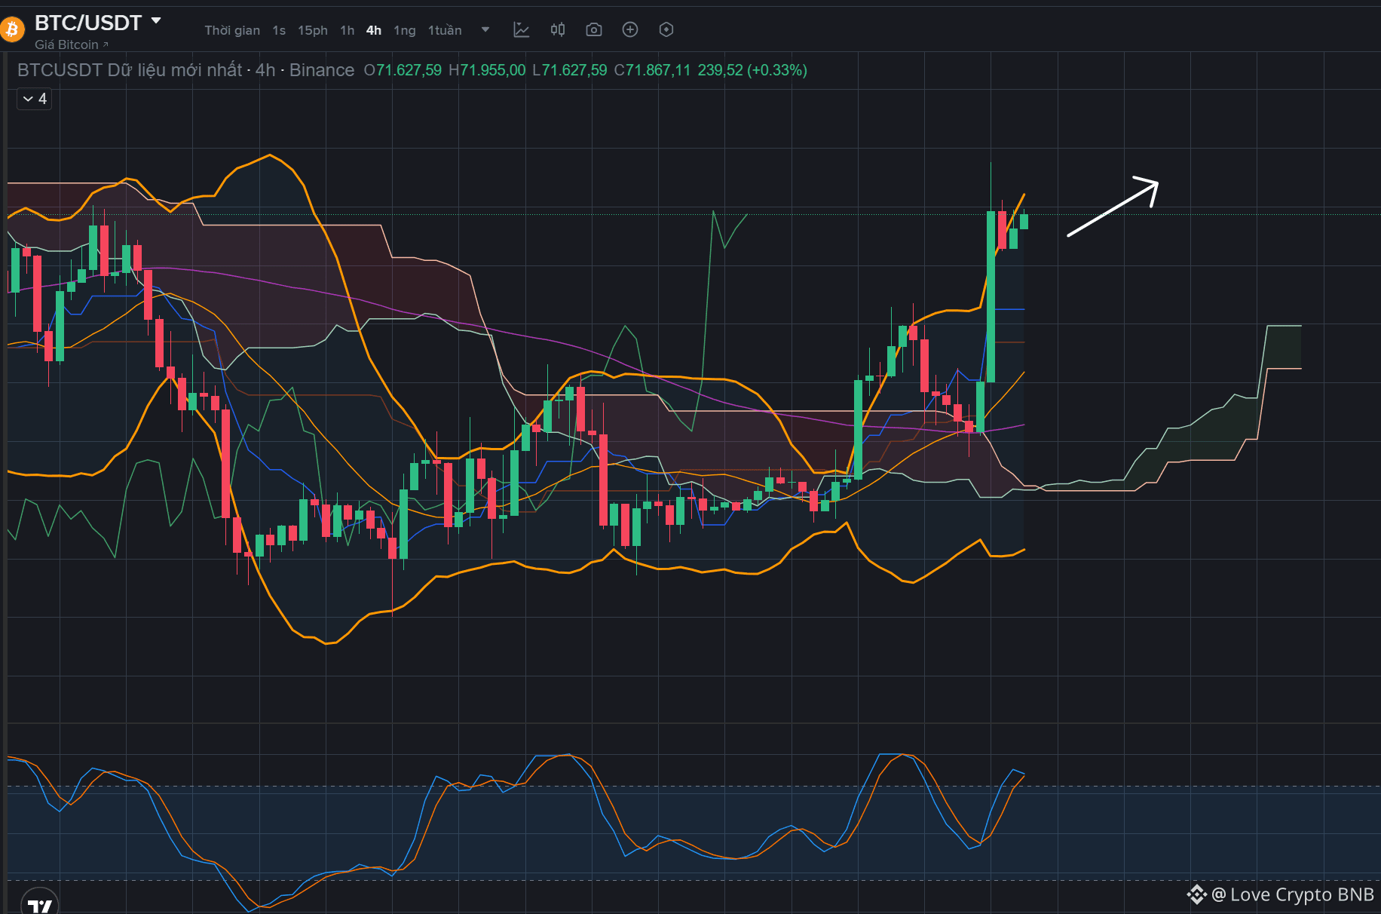This screenshot has height=914, width=1381.
Task: Take a chart snapshot with the camera icon
Action: pos(594,29)
